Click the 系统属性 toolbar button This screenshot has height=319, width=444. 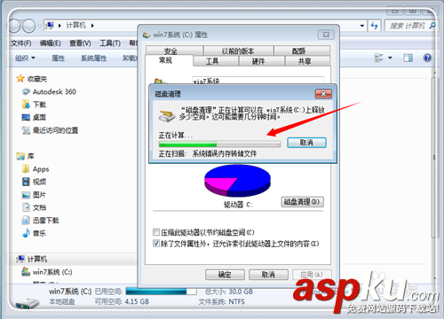click(93, 58)
